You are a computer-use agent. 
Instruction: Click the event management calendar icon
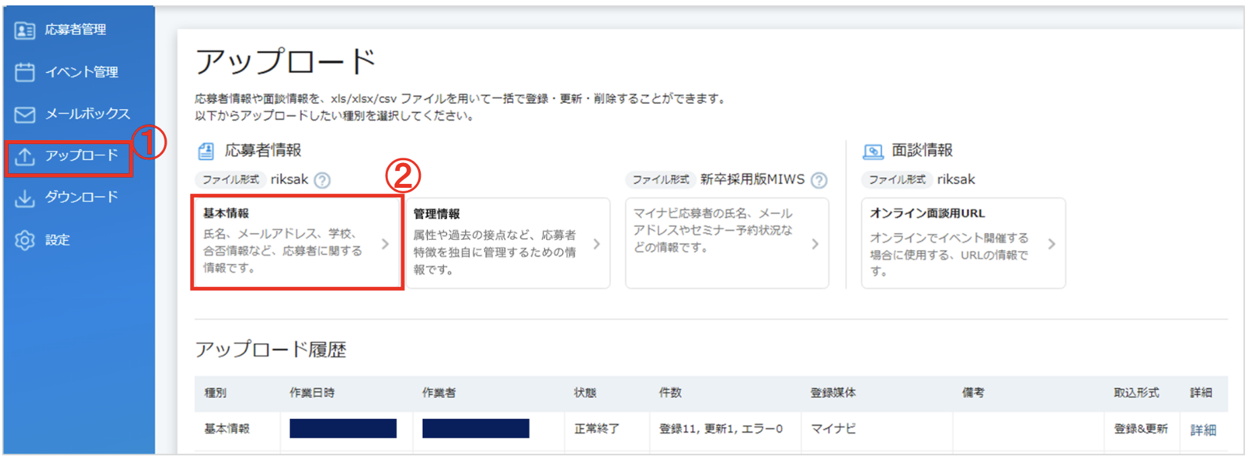pyautogui.click(x=25, y=72)
